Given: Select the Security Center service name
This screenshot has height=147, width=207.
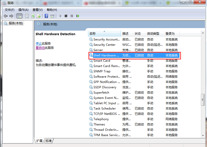Looking at the screenshot, I should click(x=104, y=45).
